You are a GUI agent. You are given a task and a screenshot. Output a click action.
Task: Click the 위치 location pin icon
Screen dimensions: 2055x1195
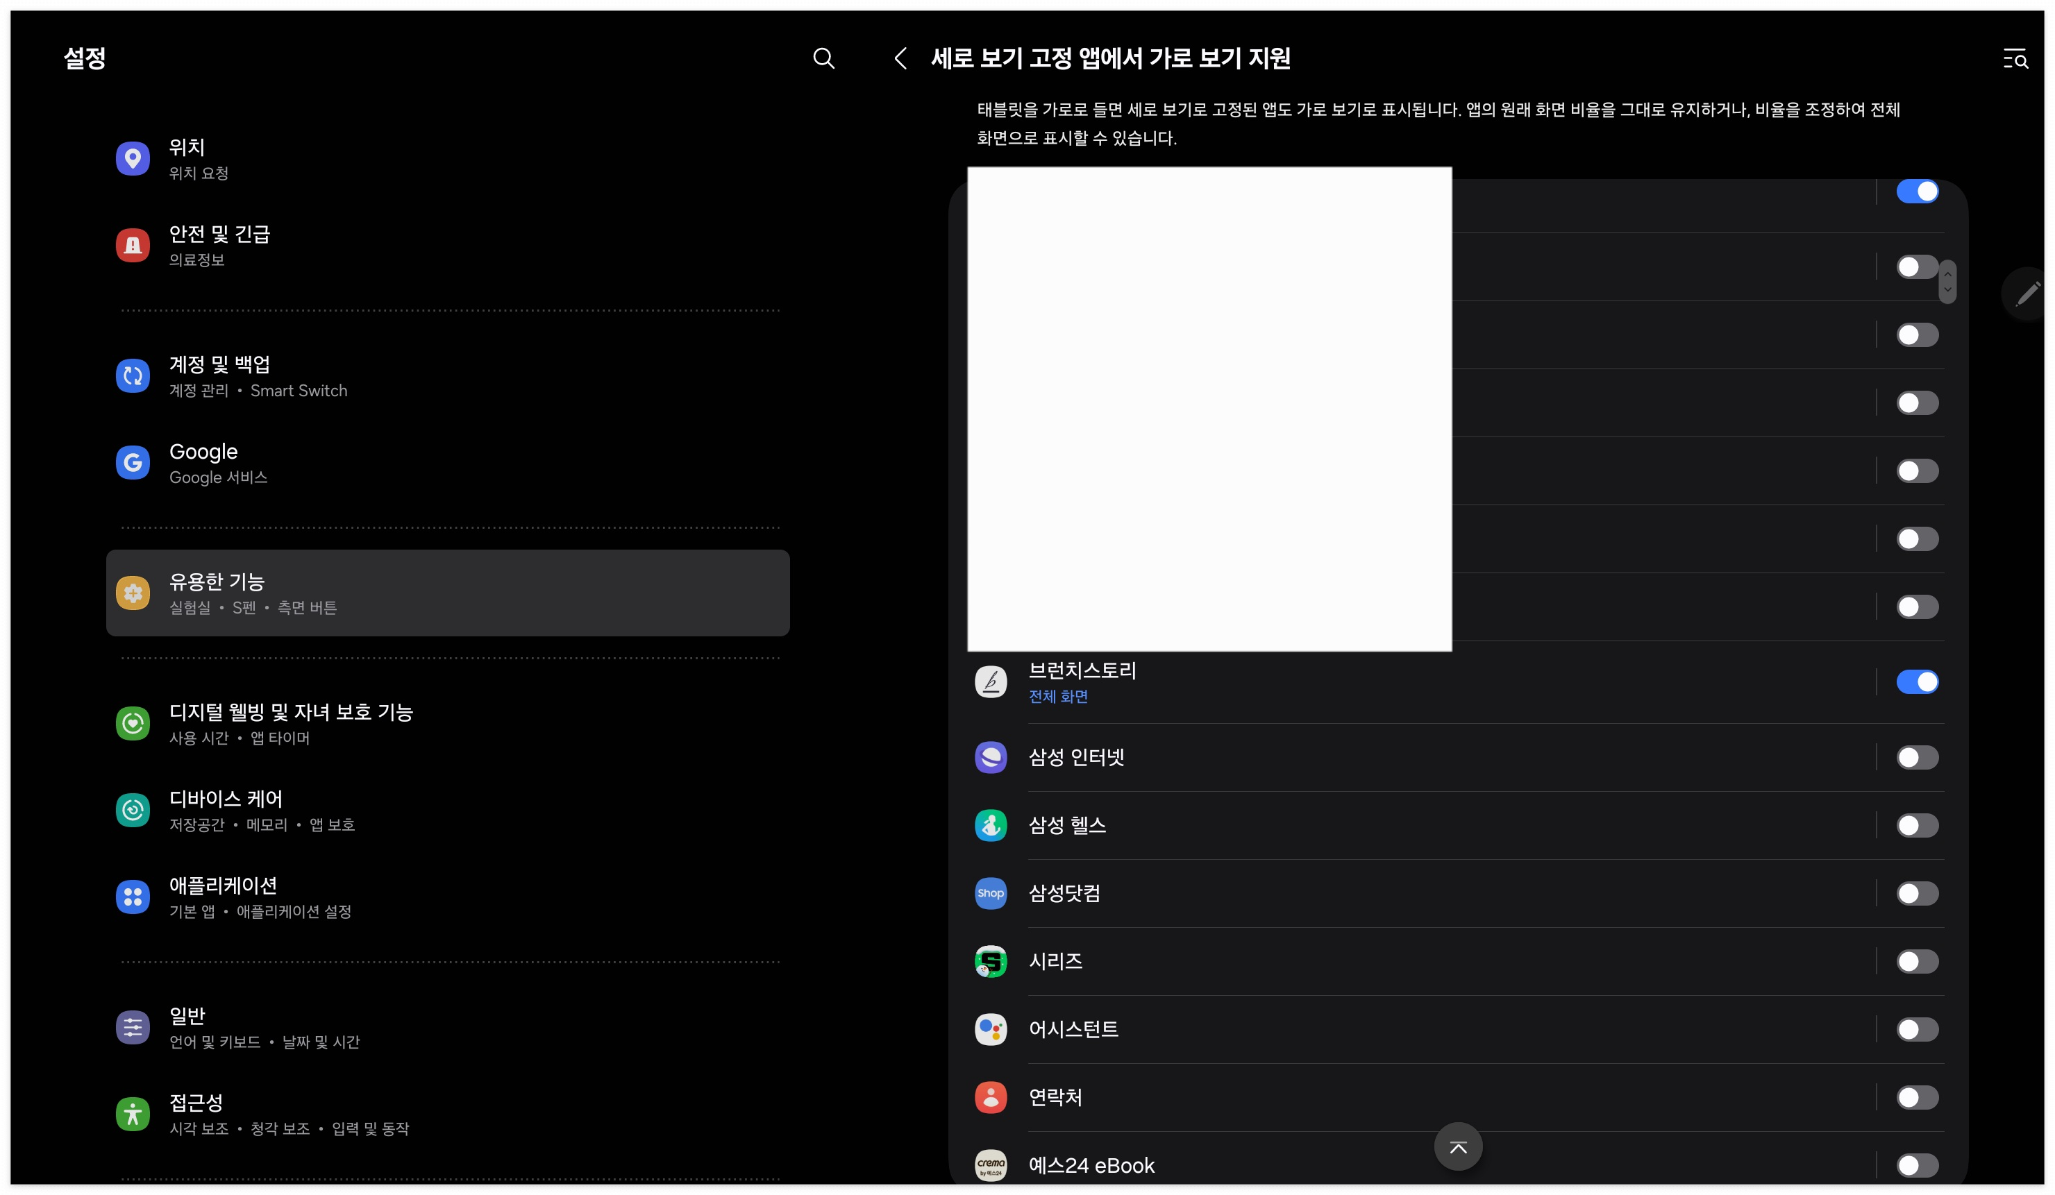coord(132,158)
